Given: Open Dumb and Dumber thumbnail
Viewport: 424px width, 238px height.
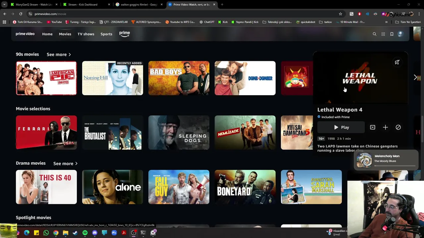Looking at the screenshot, I should click(x=245, y=78).
